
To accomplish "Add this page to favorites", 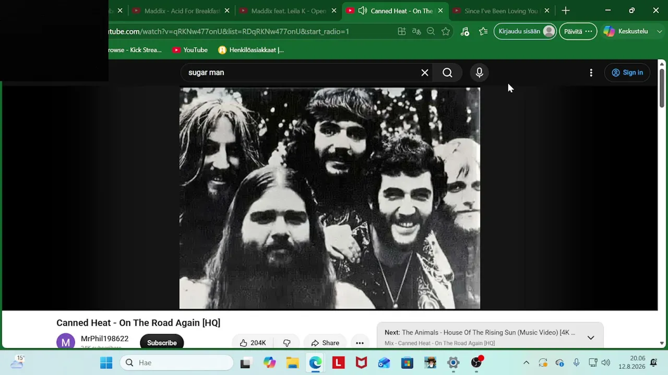I will point(446,32).
